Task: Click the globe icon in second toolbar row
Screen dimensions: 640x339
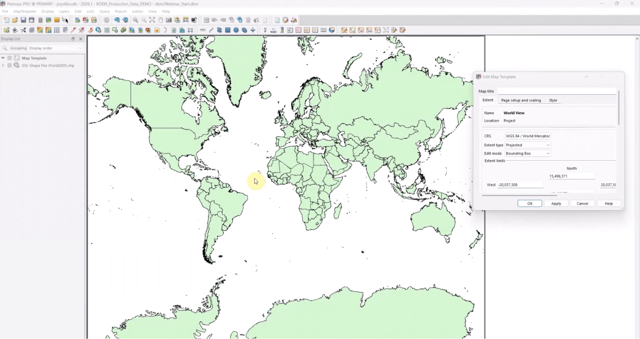Action: [x=99, y=30]
